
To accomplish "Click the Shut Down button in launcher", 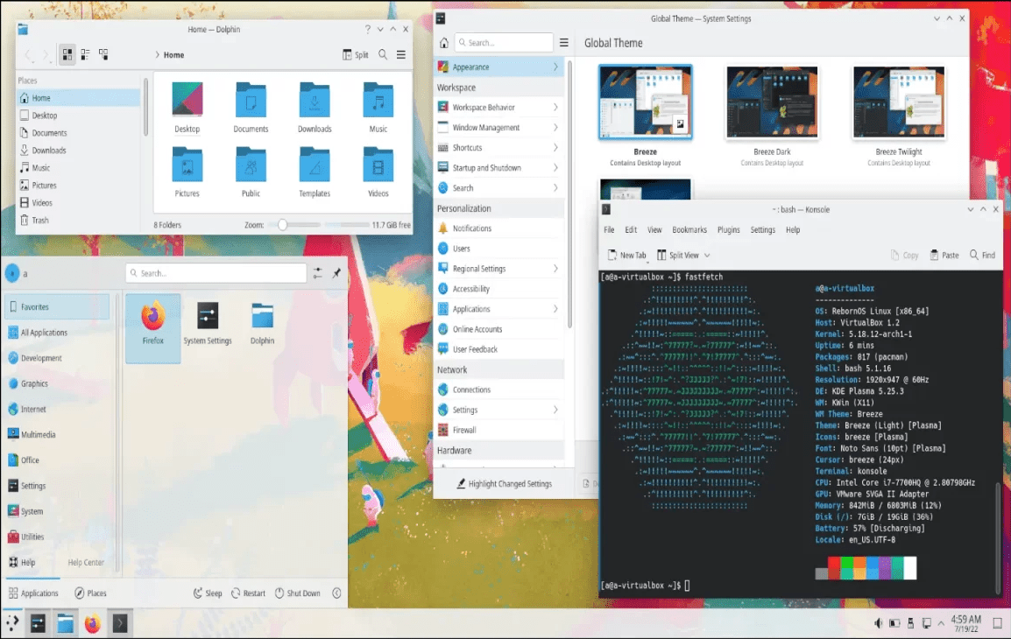I will point(298,593).
